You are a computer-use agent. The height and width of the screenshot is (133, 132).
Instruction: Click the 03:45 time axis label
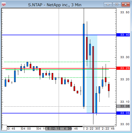(x=11, y=129)
